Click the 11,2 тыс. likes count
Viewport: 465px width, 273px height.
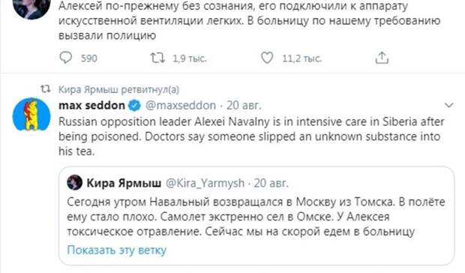301,58
